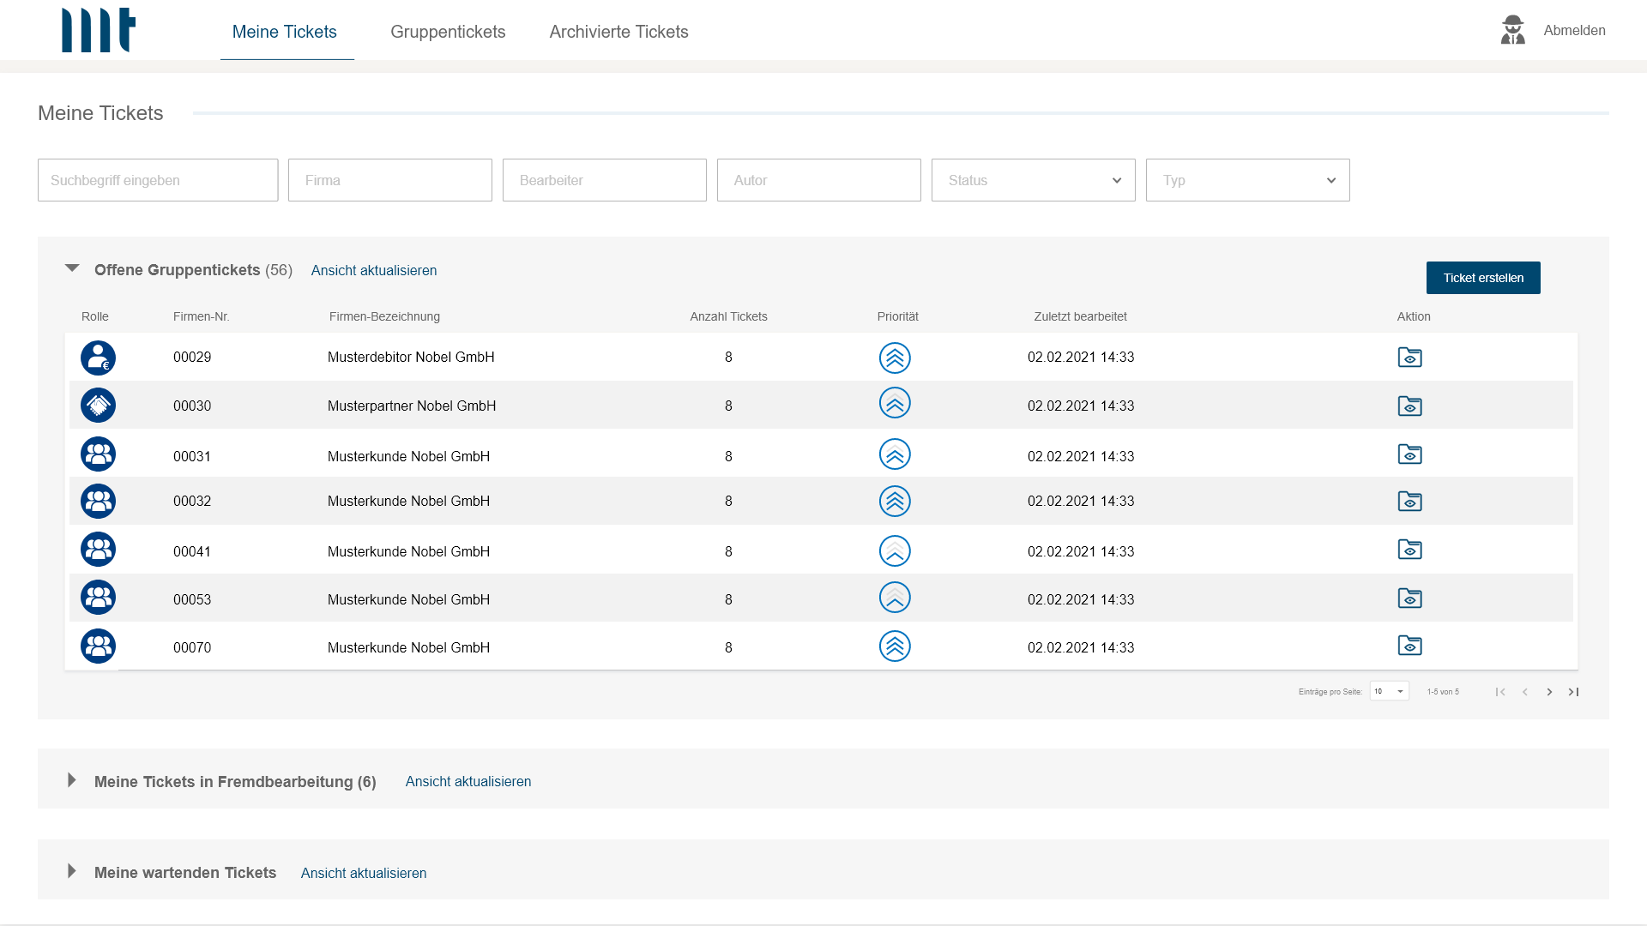Click priority icon in row 00032
1647x926 pixels.
coord(895,501)
